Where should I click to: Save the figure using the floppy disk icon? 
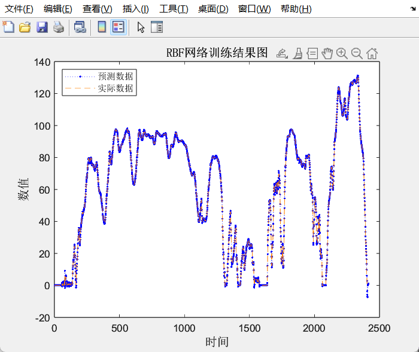point(41,27)
